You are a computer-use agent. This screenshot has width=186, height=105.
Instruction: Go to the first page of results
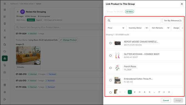(x=120, y=92)
